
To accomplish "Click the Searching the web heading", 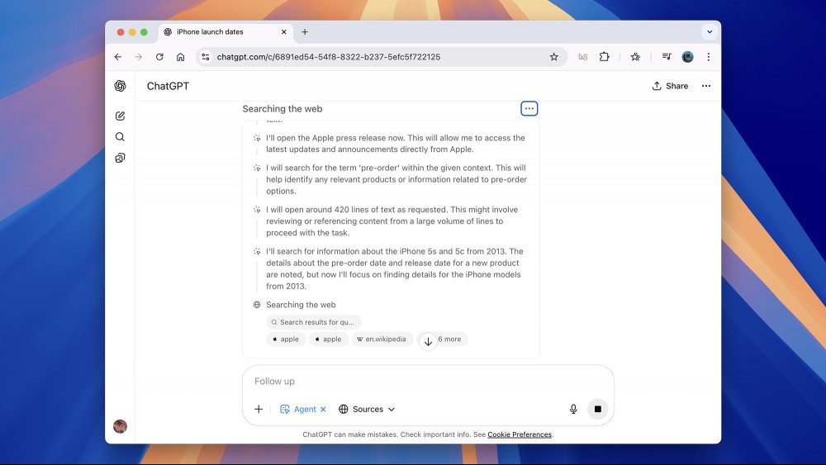I will 282,108.
